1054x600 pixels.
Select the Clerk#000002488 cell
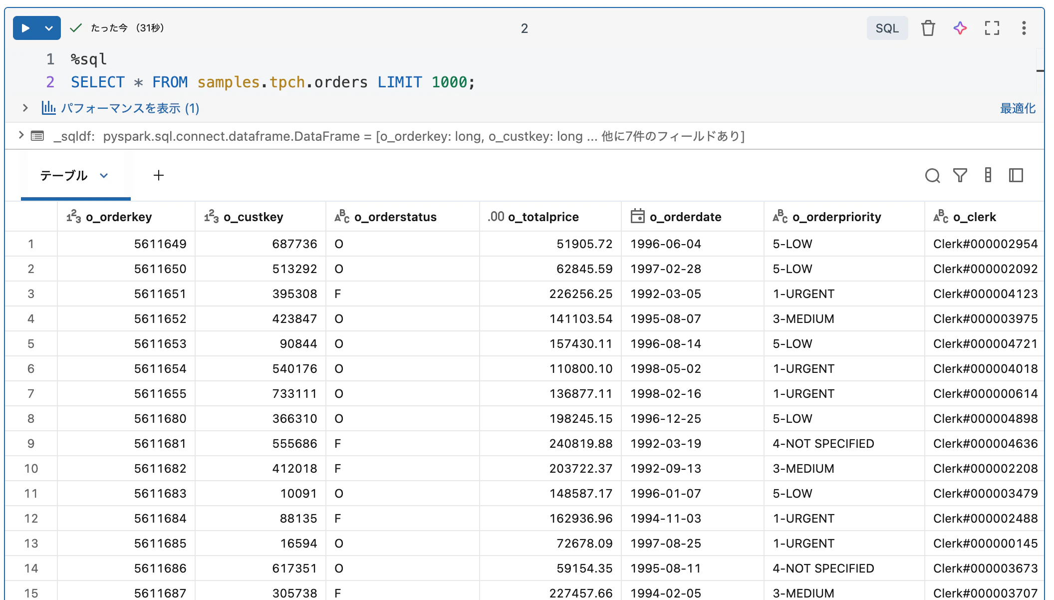point(985,519)
